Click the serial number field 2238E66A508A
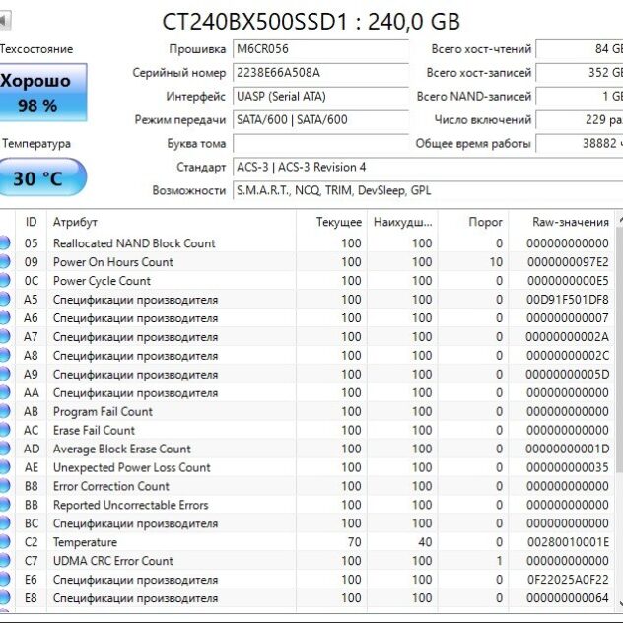623x623 pixels. [x=320, y=73]
